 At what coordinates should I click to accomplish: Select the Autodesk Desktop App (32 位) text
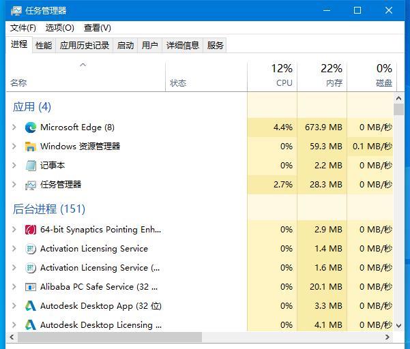101,306
